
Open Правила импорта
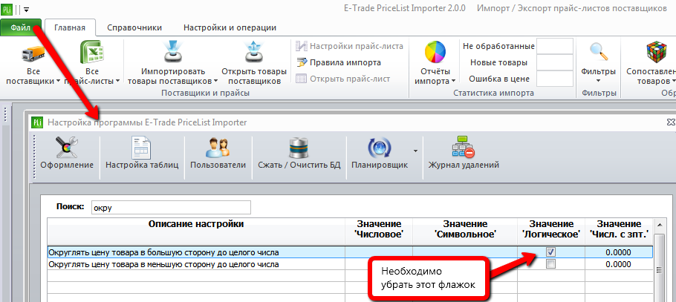[x=339, y=62]
